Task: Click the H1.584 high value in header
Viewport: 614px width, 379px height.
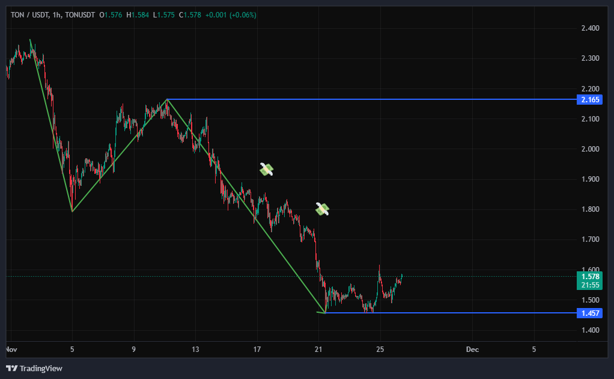Action: [137, 14]
